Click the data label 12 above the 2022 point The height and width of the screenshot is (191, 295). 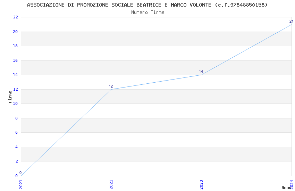pos(111,86)
